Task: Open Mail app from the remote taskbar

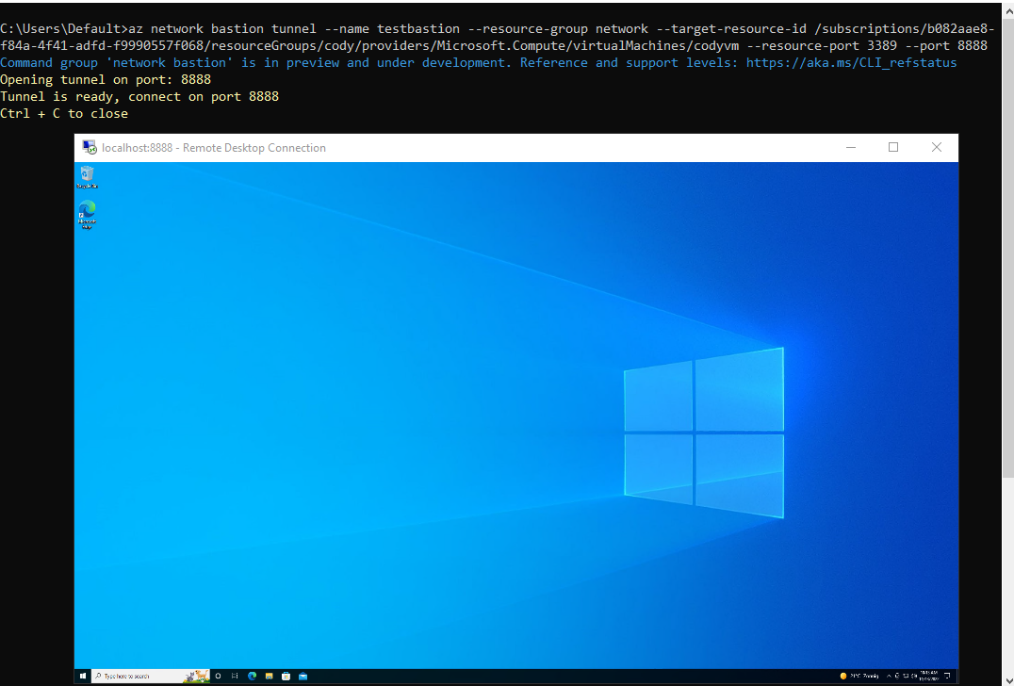Action: coord(303,676)
